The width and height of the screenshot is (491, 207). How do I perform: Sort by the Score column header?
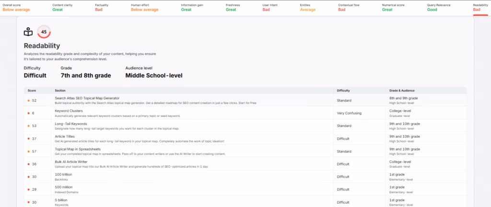32,90
